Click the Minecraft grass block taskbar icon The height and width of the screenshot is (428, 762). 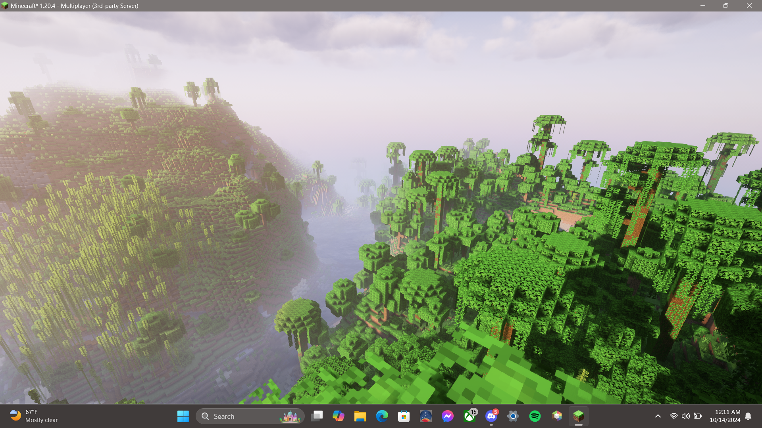(x=579, y=416)
